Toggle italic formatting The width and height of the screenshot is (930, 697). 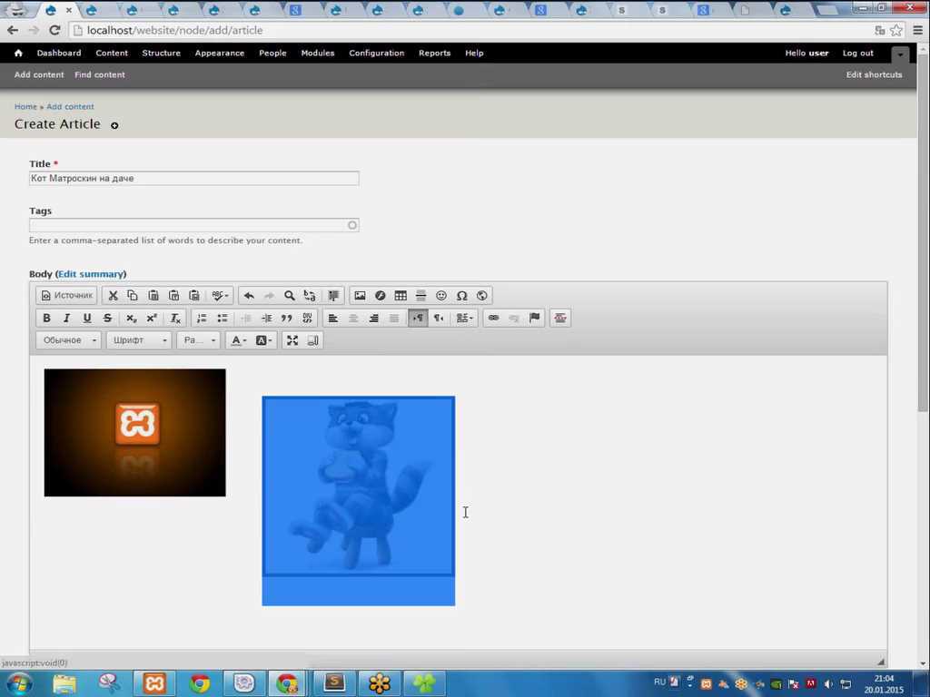click(x=66, y=318)
